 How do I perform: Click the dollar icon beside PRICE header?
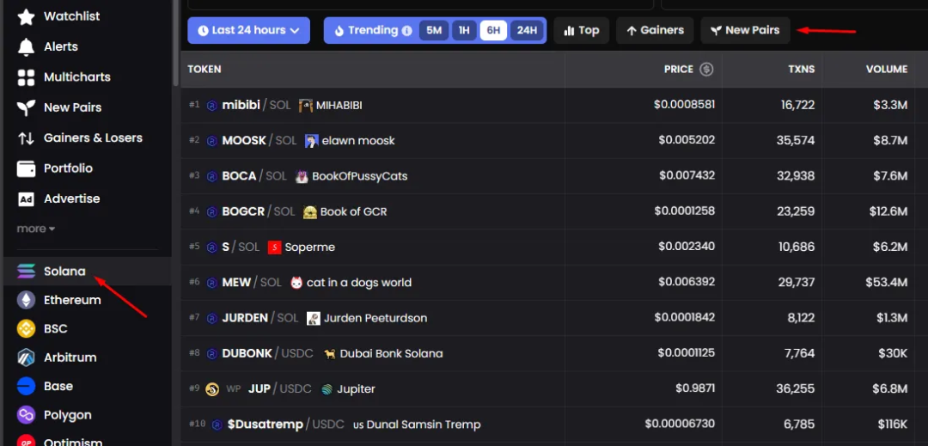click(706, 69)
